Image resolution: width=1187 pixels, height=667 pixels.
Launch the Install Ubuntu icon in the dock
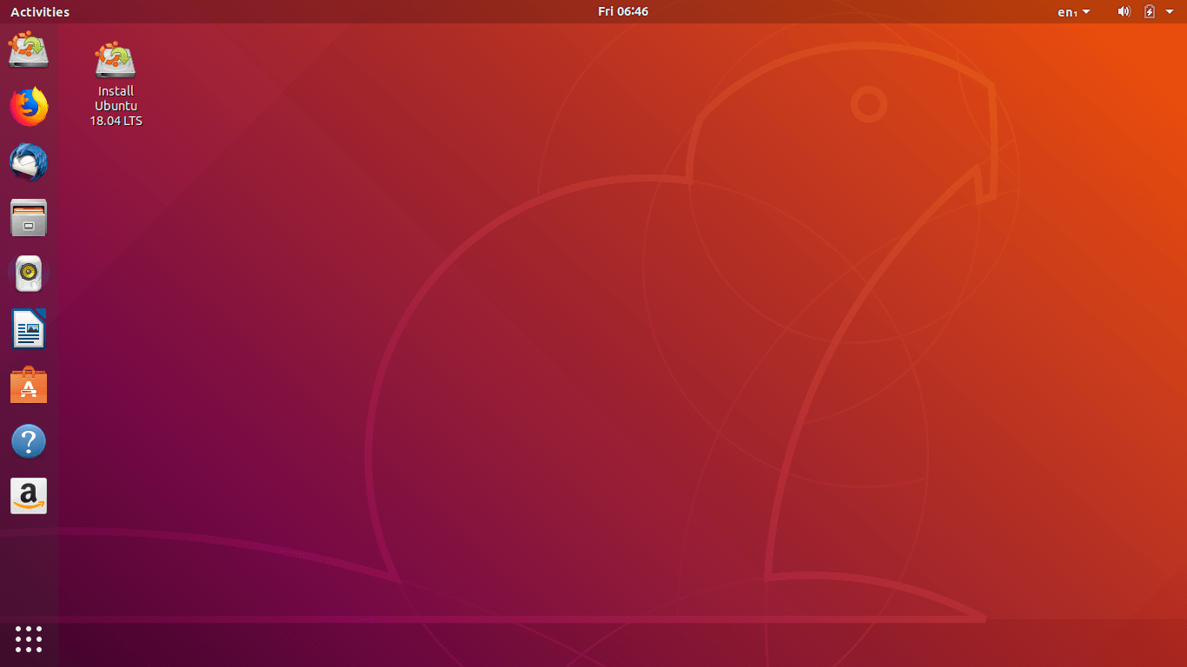(x=29, y=50)
